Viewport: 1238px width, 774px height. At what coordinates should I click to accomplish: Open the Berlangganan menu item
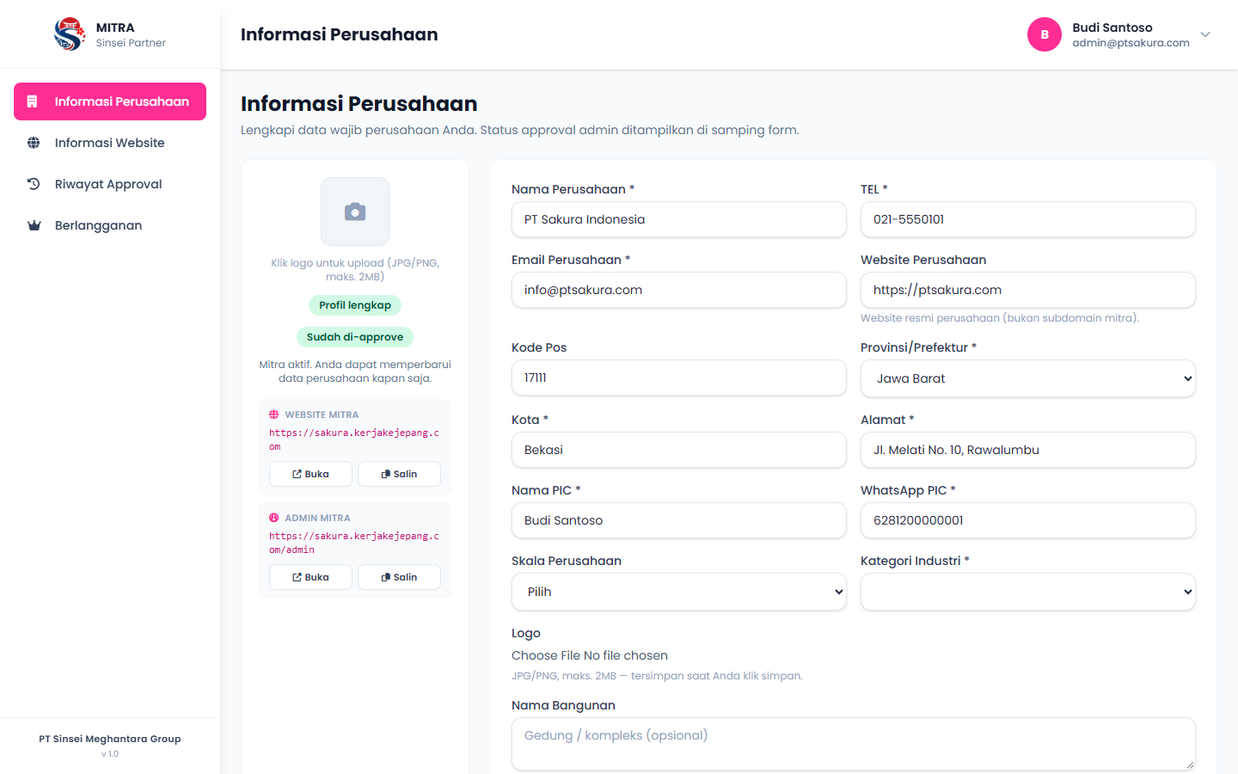110,225
